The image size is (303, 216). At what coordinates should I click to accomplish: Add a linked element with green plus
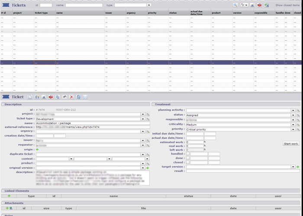[9, 196]
